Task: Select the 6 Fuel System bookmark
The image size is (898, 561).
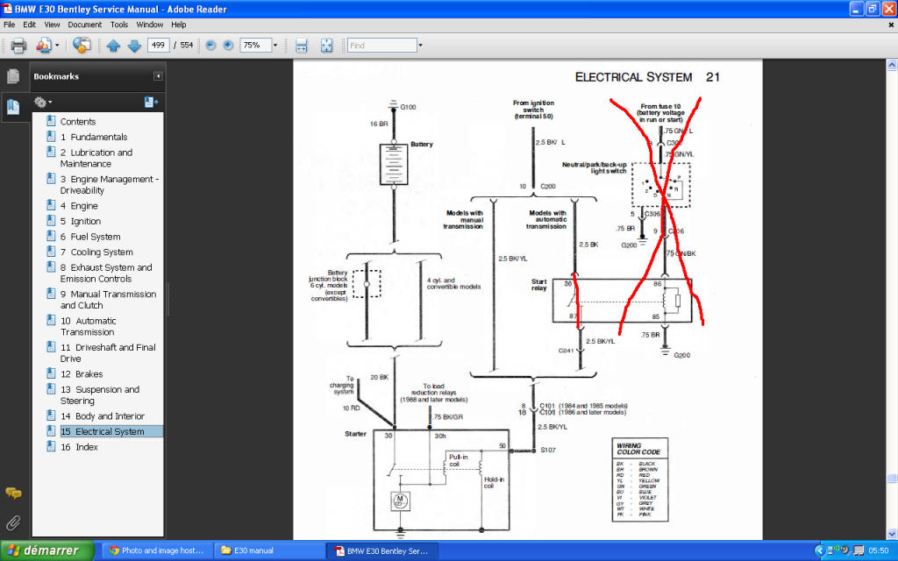Action: pyautogui.click(x=90, y=237)
